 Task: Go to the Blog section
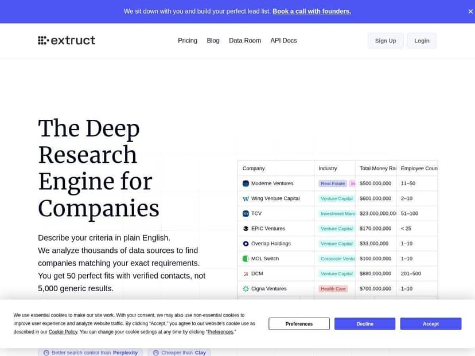coord(213,41)
